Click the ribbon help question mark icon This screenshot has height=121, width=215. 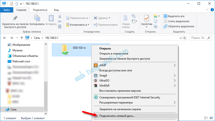211,10
